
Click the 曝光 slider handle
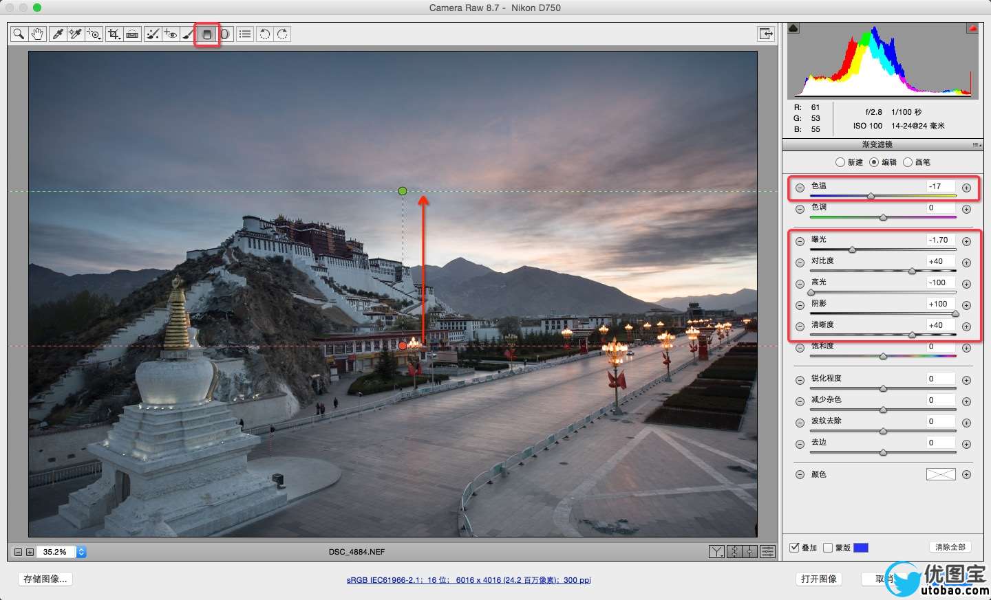click(852, 249)
